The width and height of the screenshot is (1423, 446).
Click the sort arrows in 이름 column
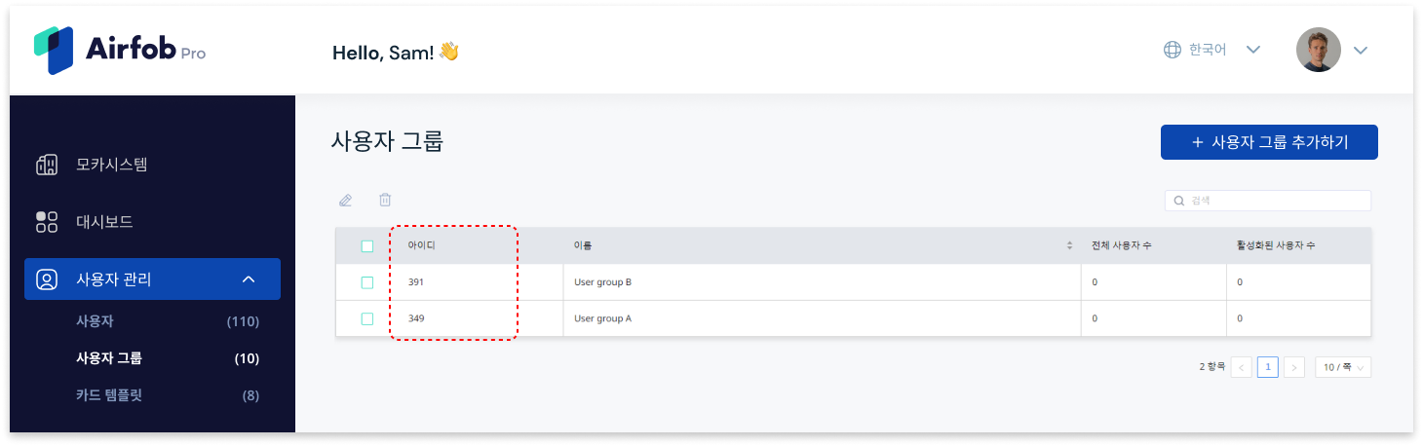(1069, 245)
